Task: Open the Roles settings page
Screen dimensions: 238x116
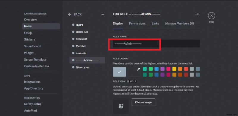Action: click(x=41, y=26)
